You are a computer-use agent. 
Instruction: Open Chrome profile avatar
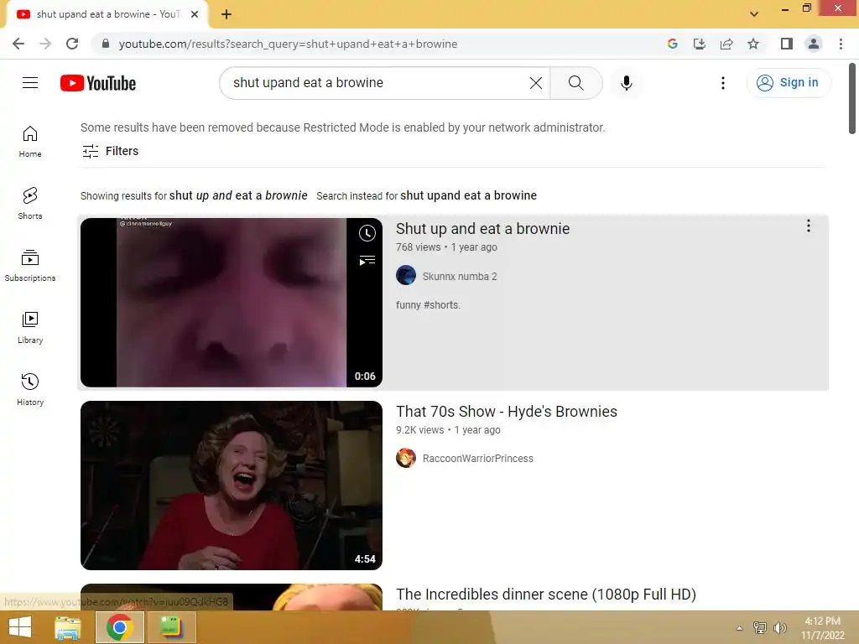point(814,44)
